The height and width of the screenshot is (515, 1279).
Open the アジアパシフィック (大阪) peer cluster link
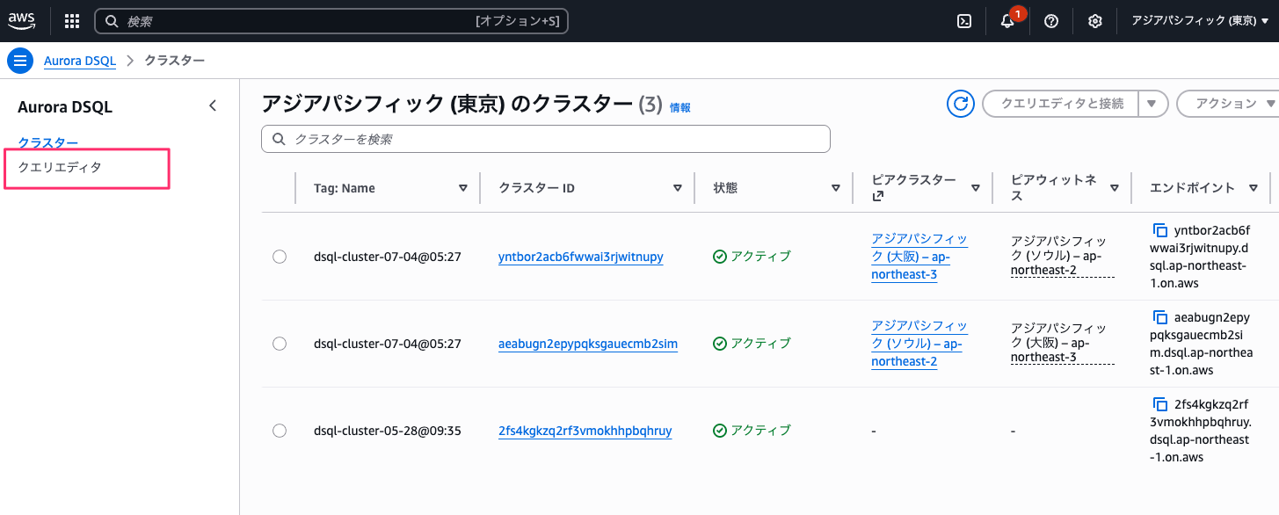pyautogui.click(x=919, y=256)
